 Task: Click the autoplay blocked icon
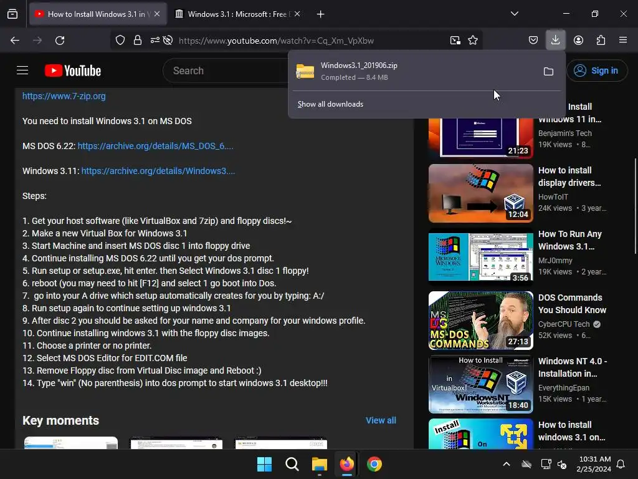(x=168, y=41)
